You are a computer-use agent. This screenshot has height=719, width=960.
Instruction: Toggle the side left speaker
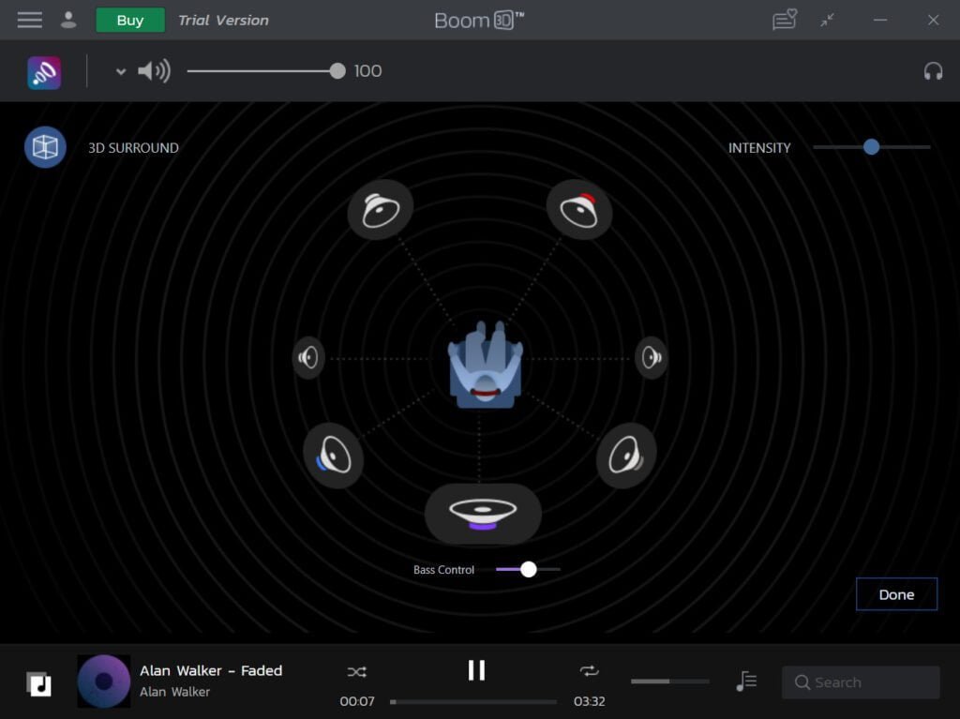[307, 357]
